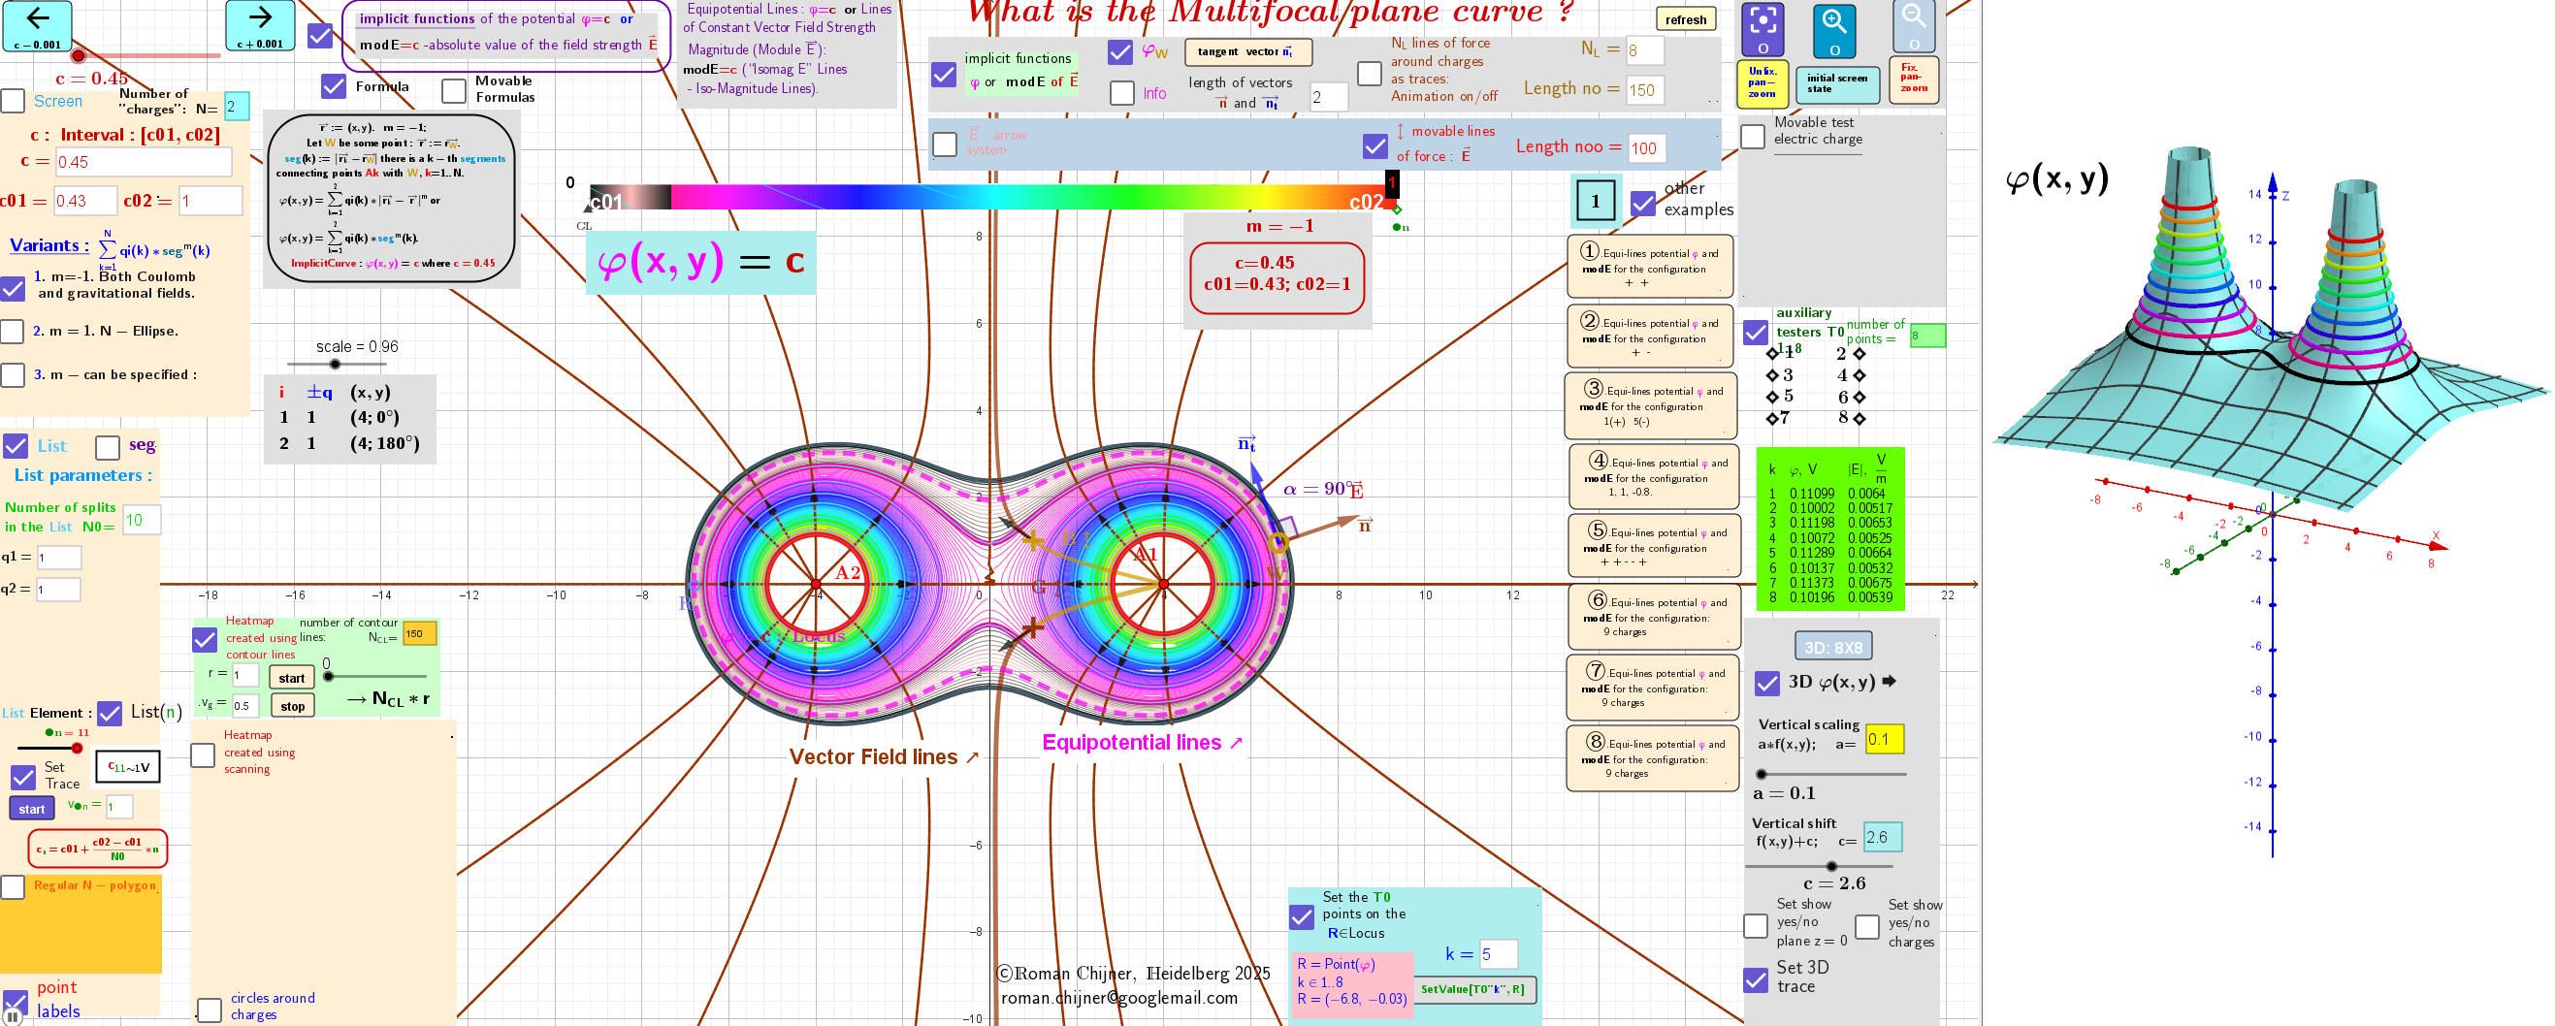
Task: Click the heatmap stop button
Action: click(x=293, y=706)
